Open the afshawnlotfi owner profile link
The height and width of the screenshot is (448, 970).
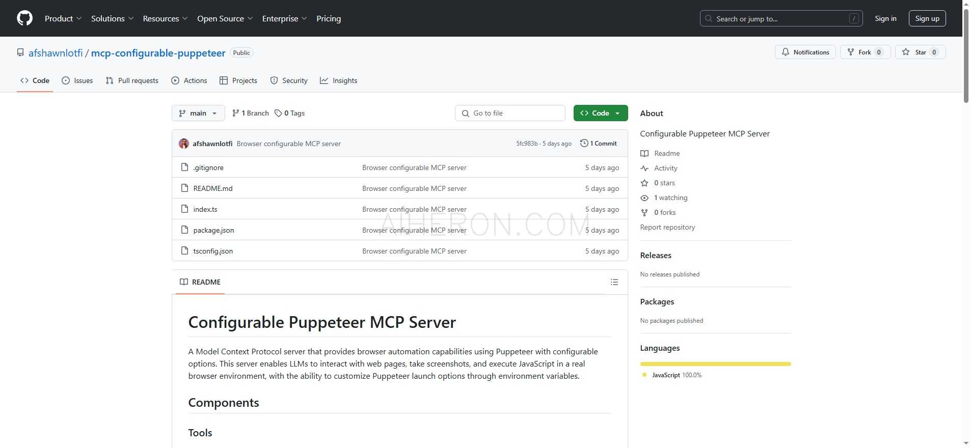tap(56, 53)
